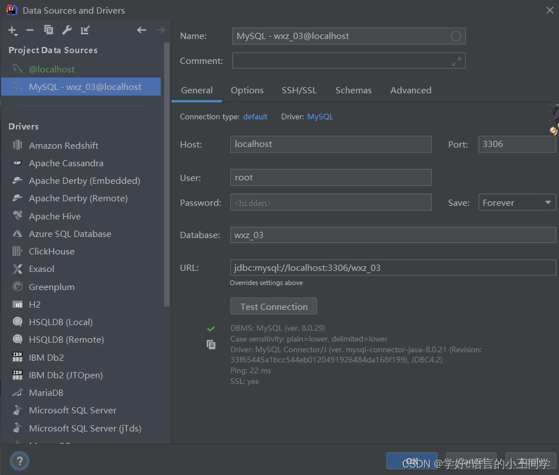Remove selected data source with minus icon
The height and width of the screenshot is (475, 559).
click(30, 31)
